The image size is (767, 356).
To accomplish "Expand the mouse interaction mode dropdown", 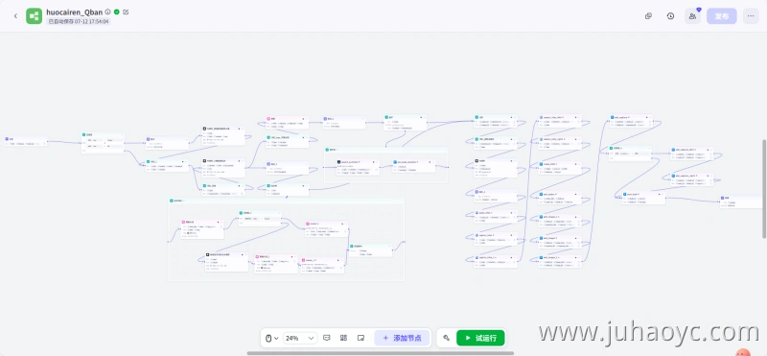I will click(272, 338).
